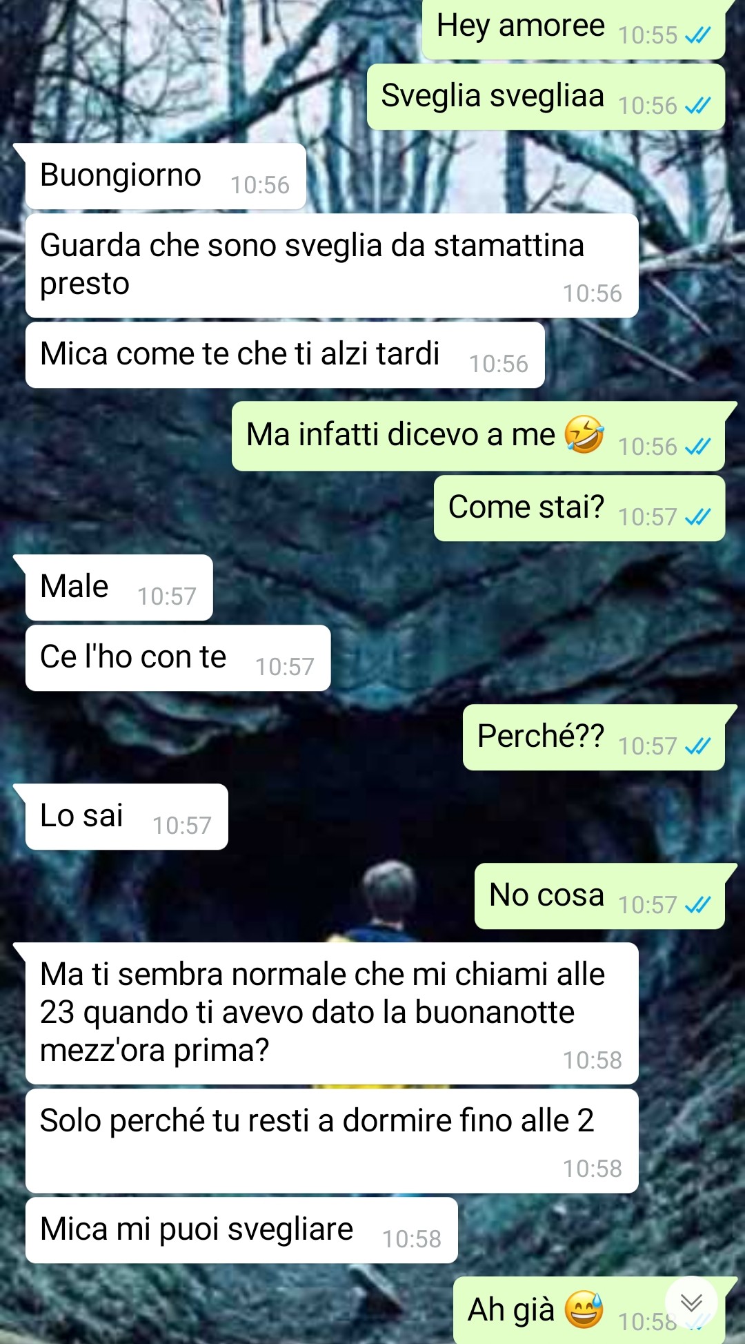
Task: Tap the 'Mica mi puoi svegliare' bubble
Action: 241,1230
